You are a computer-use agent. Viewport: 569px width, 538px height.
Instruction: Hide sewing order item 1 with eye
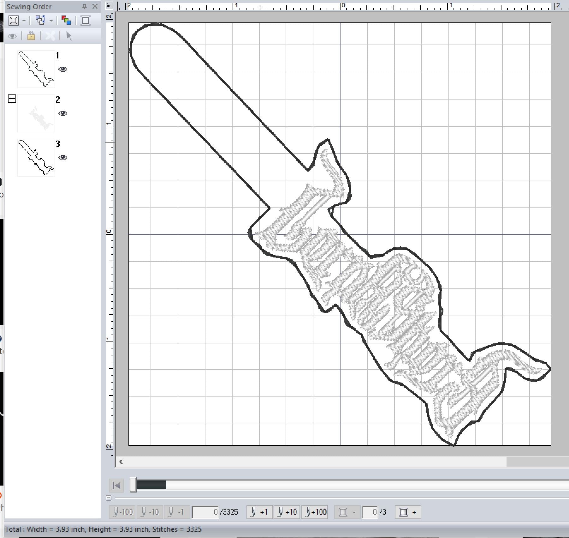tap(63, 69)
